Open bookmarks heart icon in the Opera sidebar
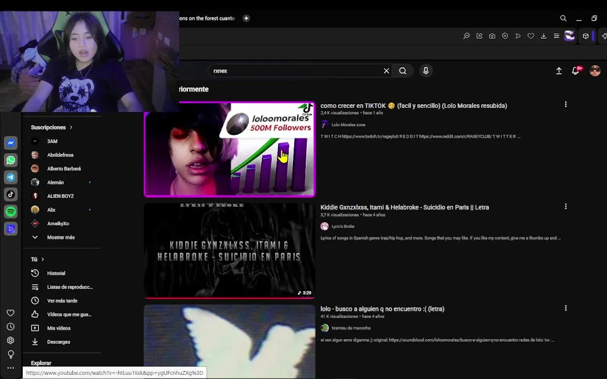This screenshot has width=607, height=379. (11, 313)
